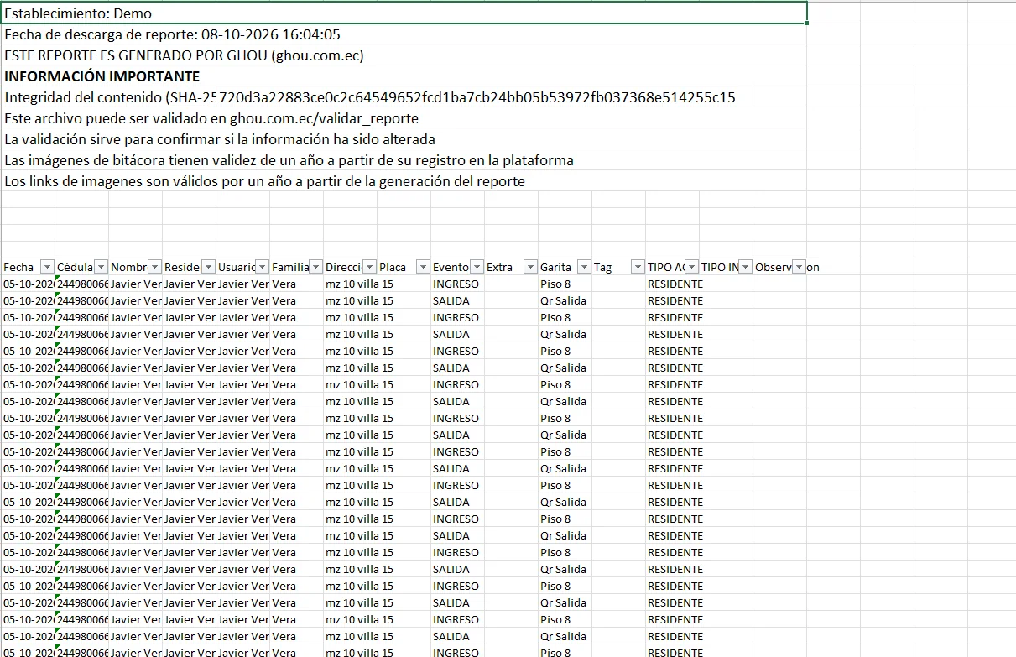The image size is (1016, 657).
Task: Open the Observacion column filter dropdown
Action: (x=799, y=267)
